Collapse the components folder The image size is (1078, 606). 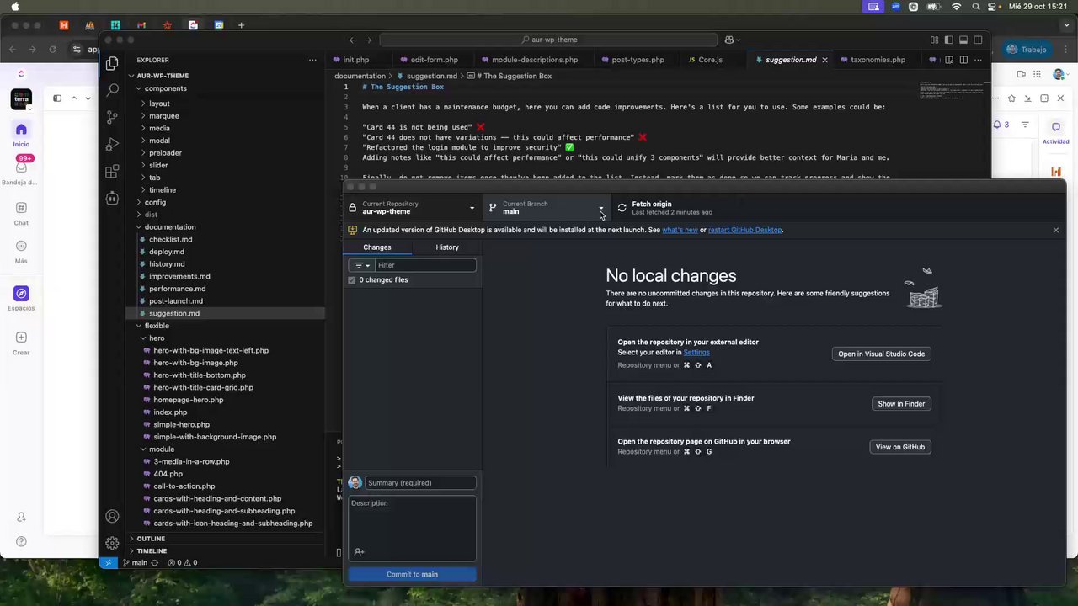point(165,88)
